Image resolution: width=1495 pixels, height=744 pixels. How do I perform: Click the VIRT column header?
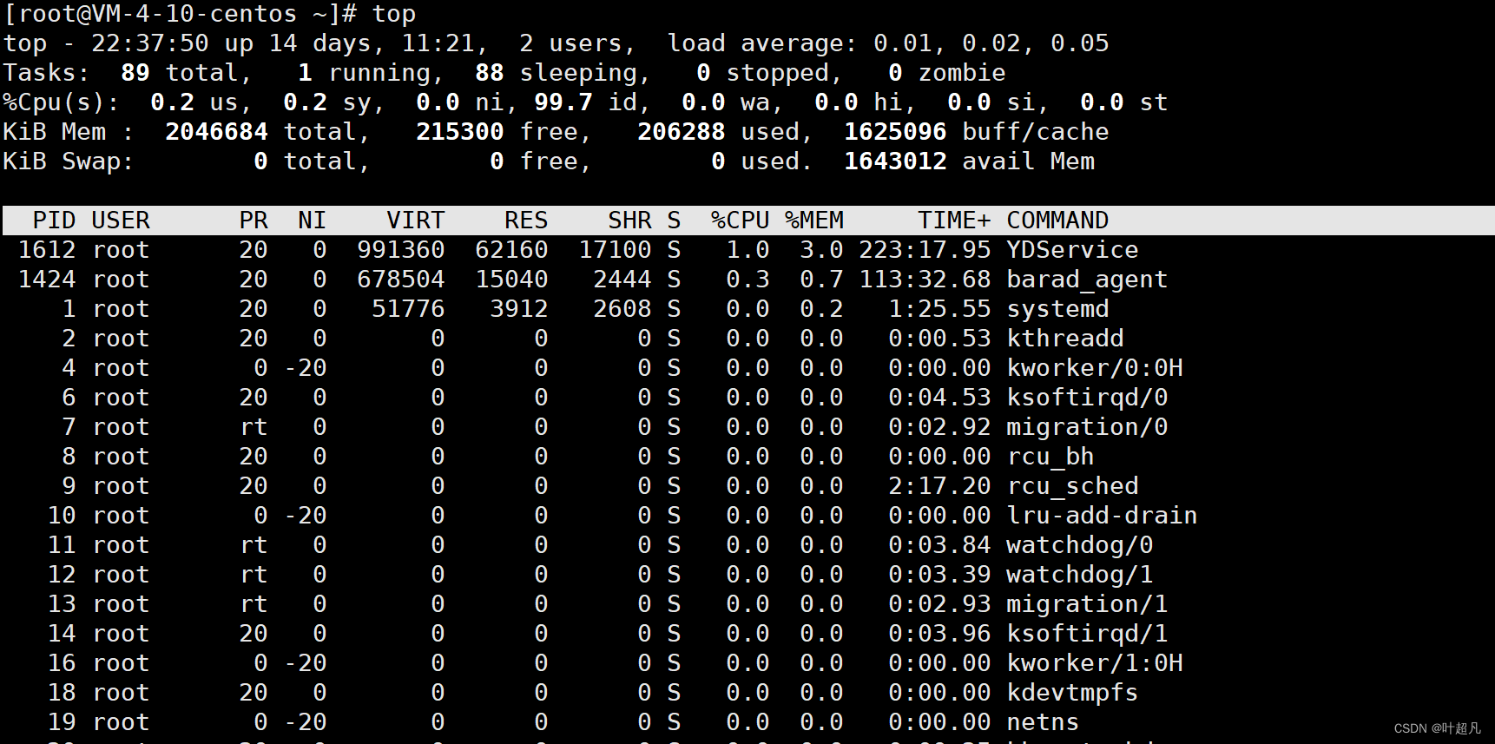tap(416, 221)
